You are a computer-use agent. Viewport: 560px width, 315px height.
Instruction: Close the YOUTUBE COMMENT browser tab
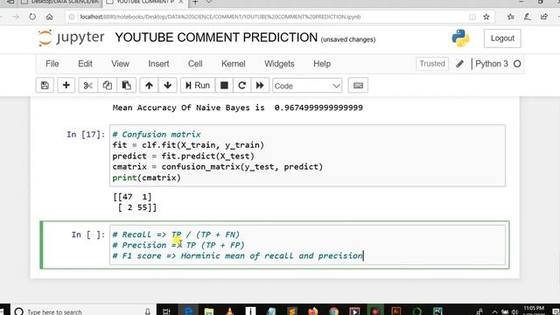[181, 2]
